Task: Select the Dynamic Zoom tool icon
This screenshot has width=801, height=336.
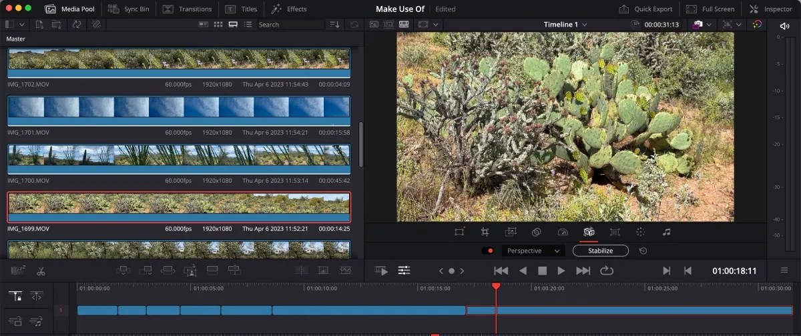Action: 511,231
